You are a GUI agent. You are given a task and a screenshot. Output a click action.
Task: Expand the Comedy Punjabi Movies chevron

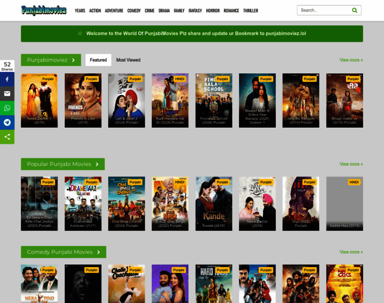coord(99,252)
